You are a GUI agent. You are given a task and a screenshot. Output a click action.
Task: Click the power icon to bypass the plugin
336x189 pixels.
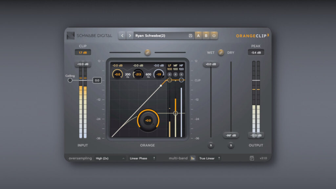[x=214, y=35]
